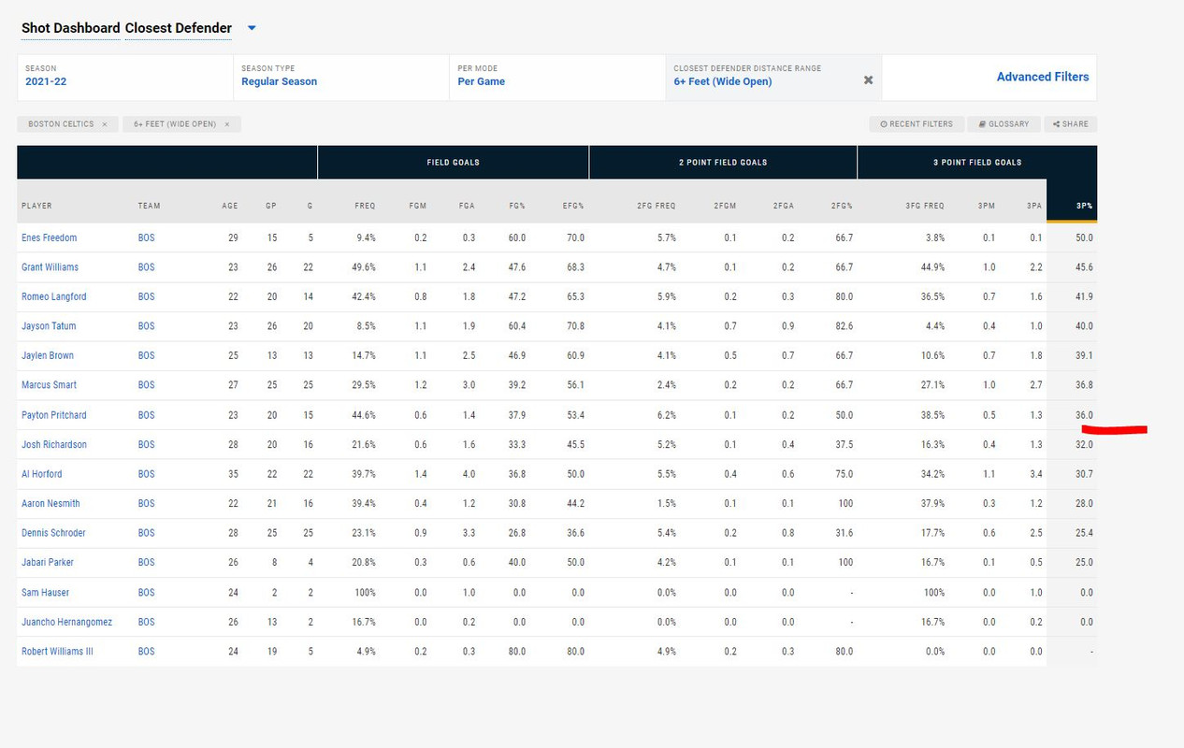This screenshot has height=748, width=1184.
Task: Select Grant Williams' 49.6% FREQ value
Action: tap(366, 267)
